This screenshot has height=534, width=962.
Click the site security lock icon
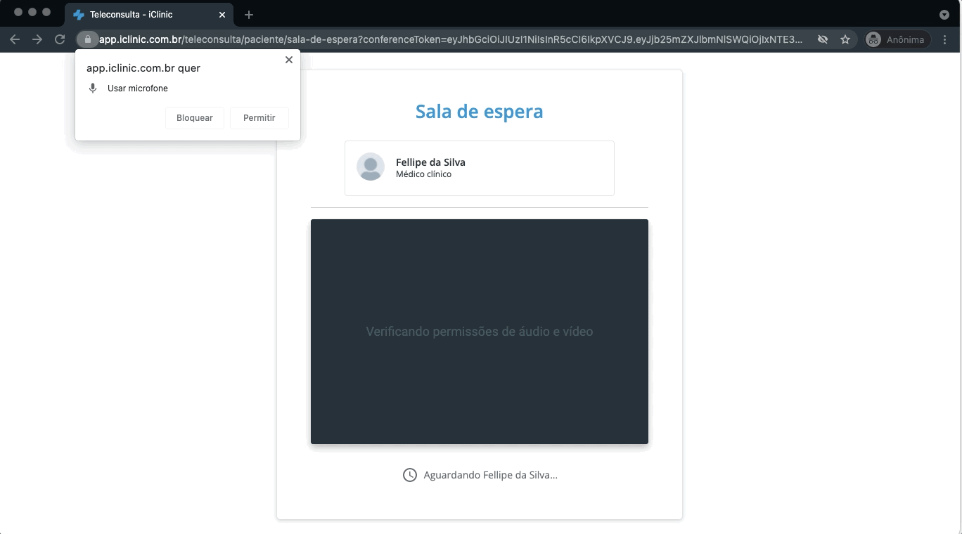[87, 39]
